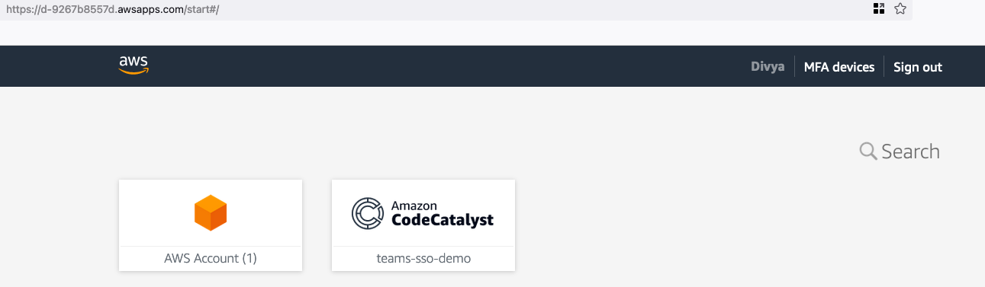This screenshot has height=287, width=985.
Task: Bookmark this page with the star icon
Action: pos(900,9)
